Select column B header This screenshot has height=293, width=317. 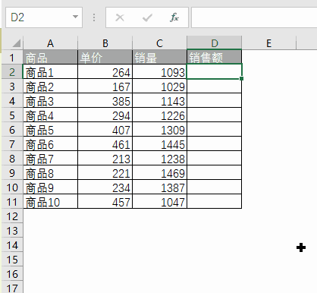[x=105, y=43]
